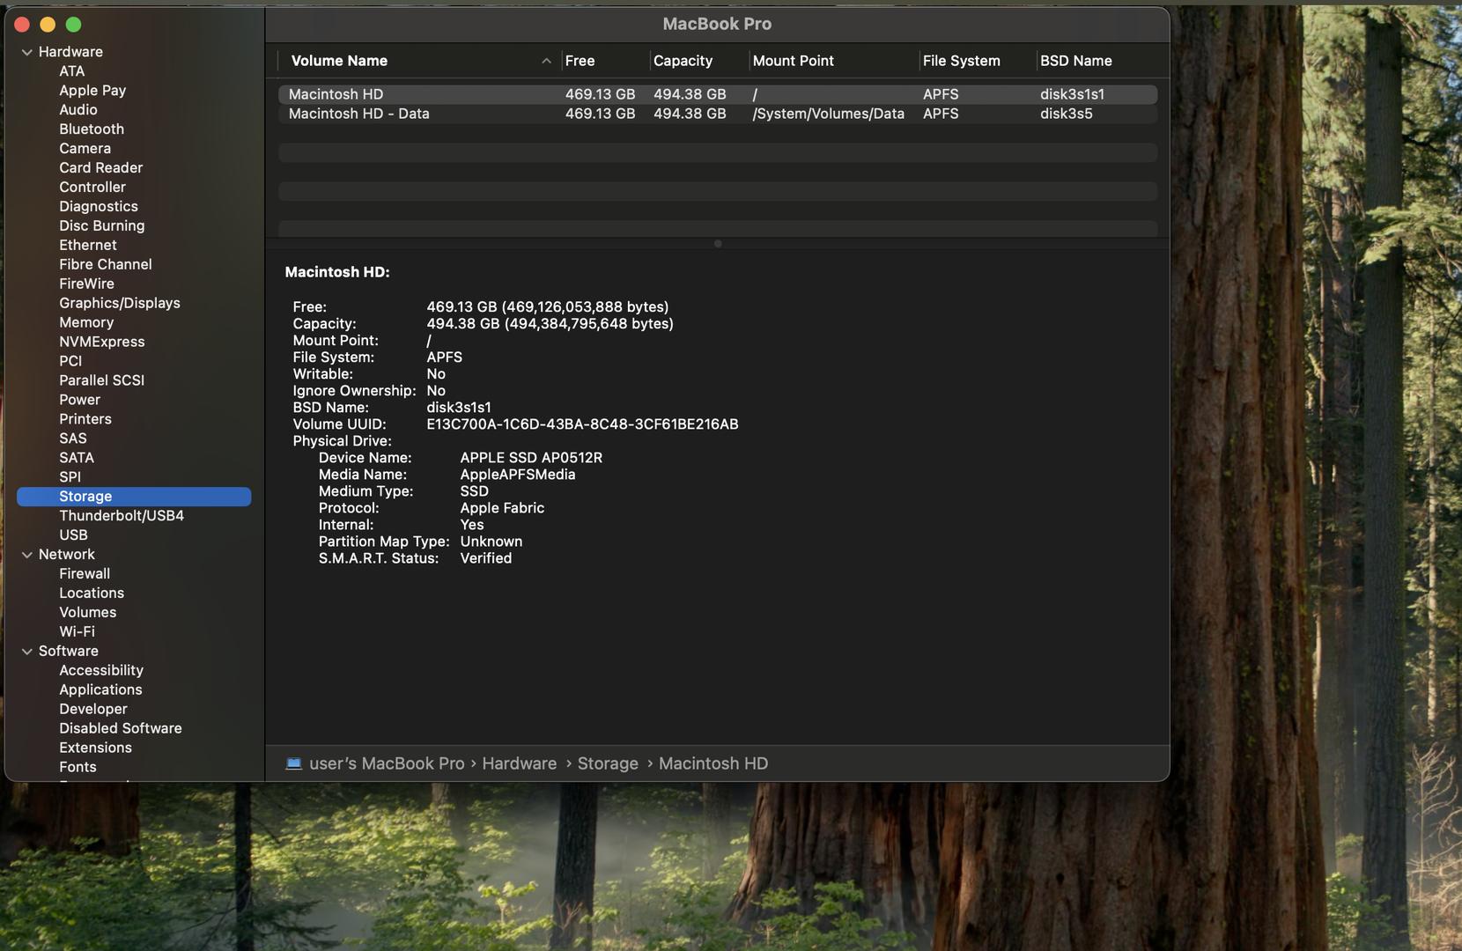Select Disabled Software in the sidebar
1462x951 pixels.
121,729
